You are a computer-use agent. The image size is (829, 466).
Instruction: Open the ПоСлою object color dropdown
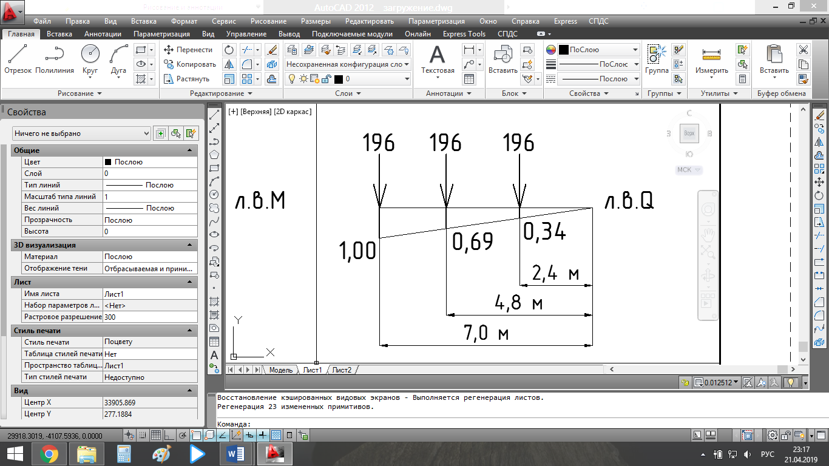598,50
